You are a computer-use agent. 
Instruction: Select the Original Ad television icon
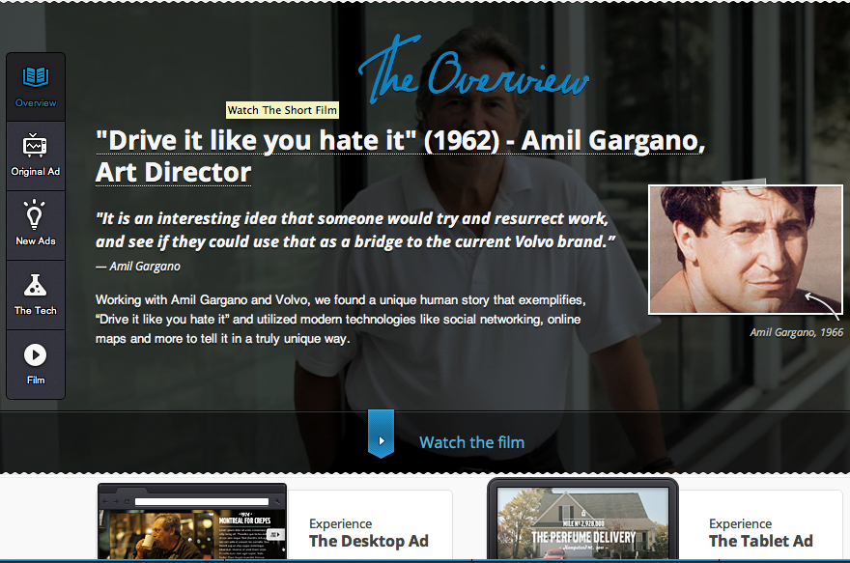point(35,145)
